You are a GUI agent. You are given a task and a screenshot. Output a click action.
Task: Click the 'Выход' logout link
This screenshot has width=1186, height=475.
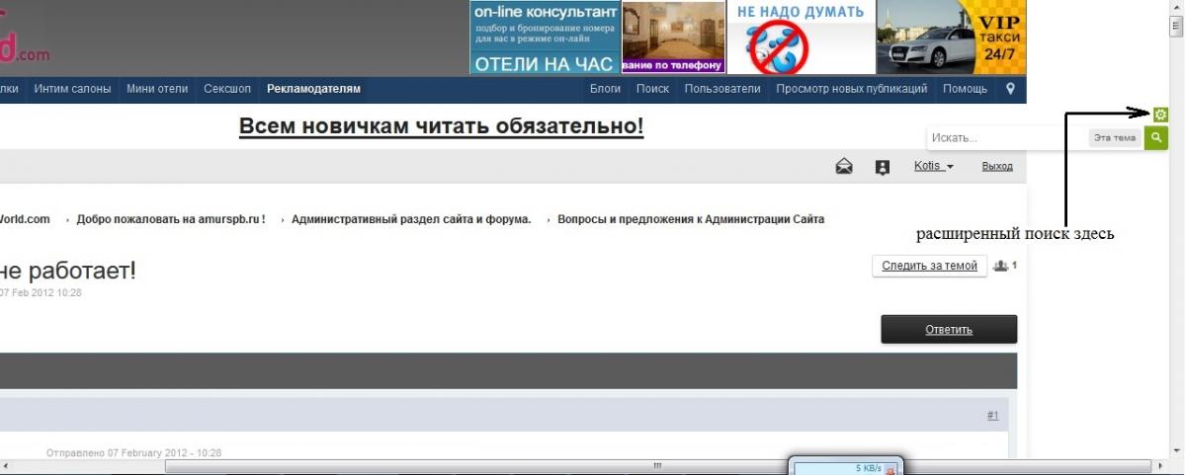point(996,167)
